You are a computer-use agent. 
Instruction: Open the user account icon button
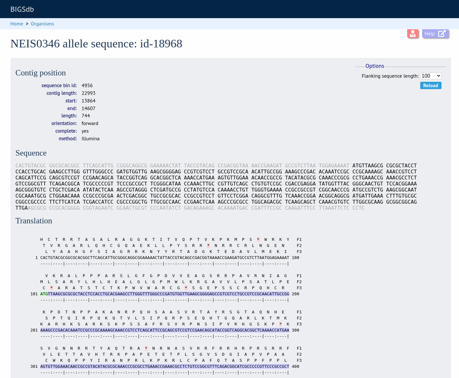(x=413, y=33)
